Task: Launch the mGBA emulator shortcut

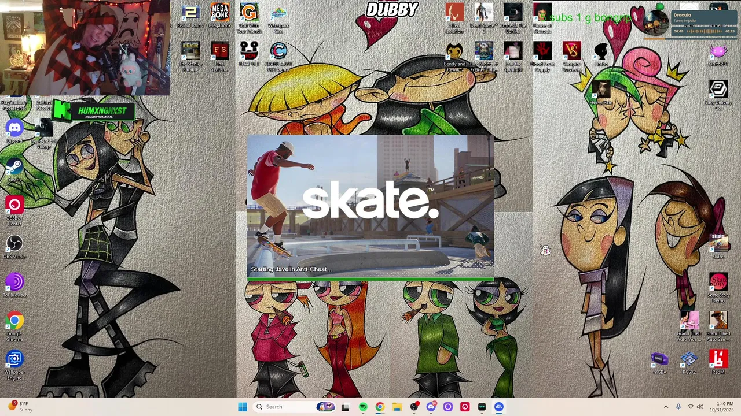Action: [659, 363]
